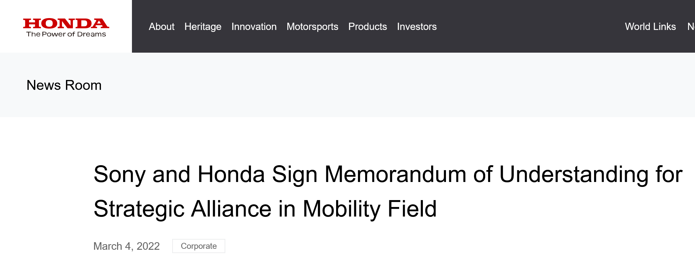Viewport: 695px width, 258px height.
Task: Visit the Investors page link
Action: (x=417, y=27)
